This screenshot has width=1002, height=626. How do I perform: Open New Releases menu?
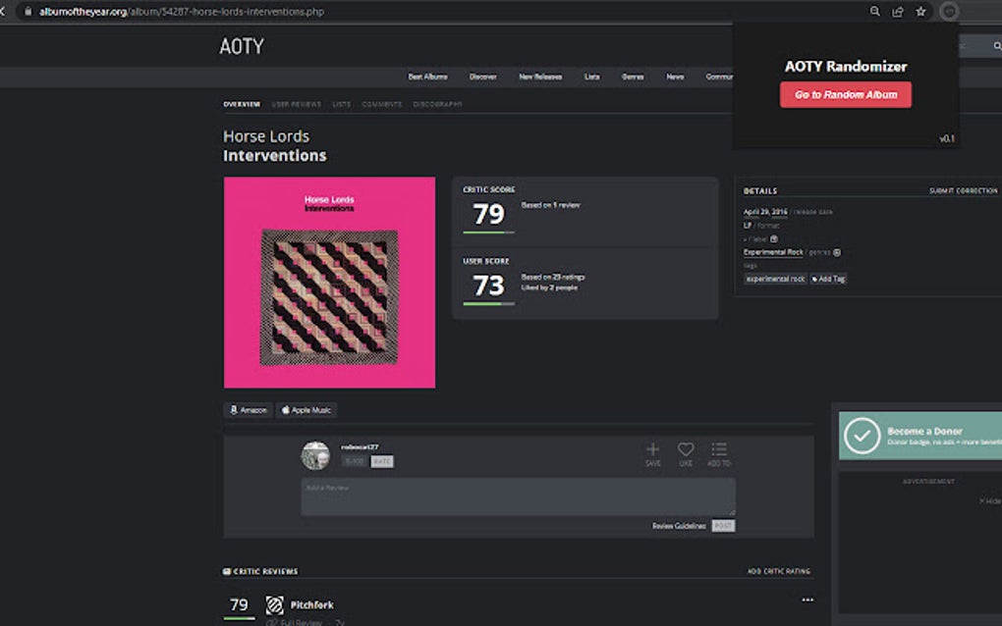(540, 77)
